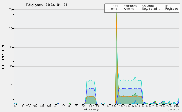
Task: Click the blue Usuarios legend color line
Action: point(139,6)
